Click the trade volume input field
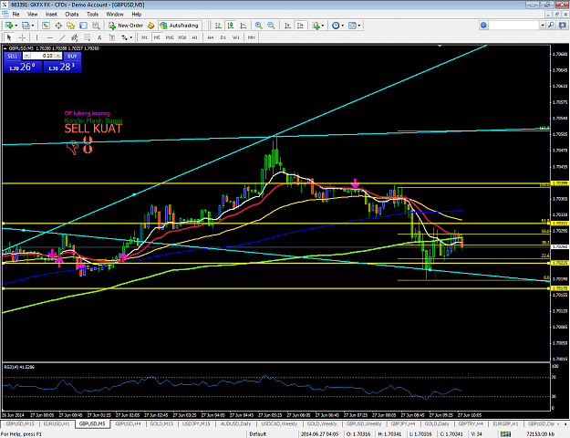 pyautogui.click(x=43, y=56)
